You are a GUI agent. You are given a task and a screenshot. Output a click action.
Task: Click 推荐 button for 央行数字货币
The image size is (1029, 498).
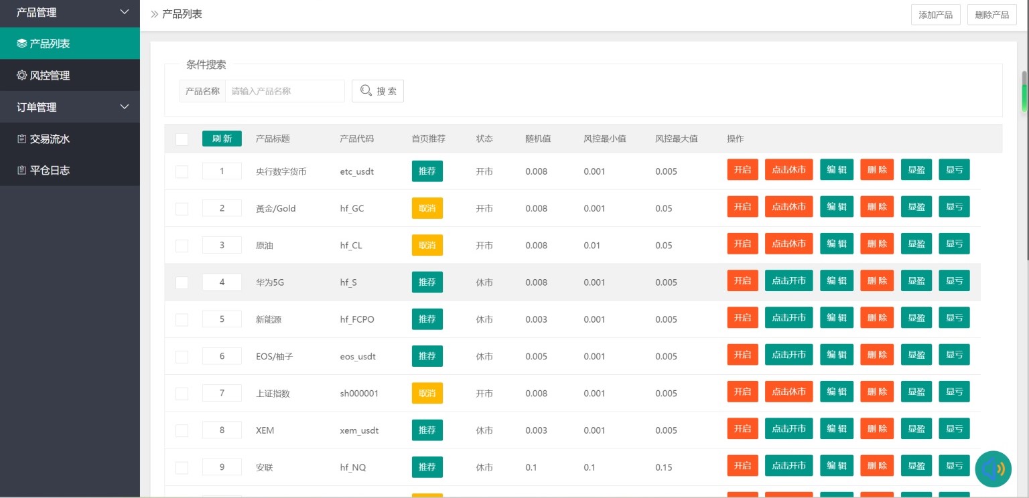point(427,171)
